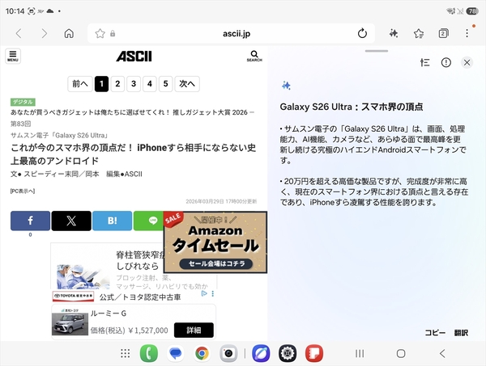Go back in browser navigation
The width and height of the screenshot is (486, 366).
click(x=19, y=33)
